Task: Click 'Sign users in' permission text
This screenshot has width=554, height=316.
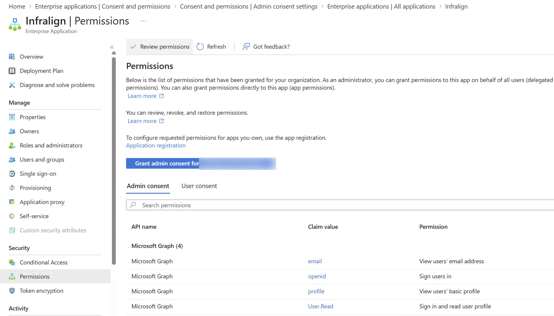Action: (435, 276)
